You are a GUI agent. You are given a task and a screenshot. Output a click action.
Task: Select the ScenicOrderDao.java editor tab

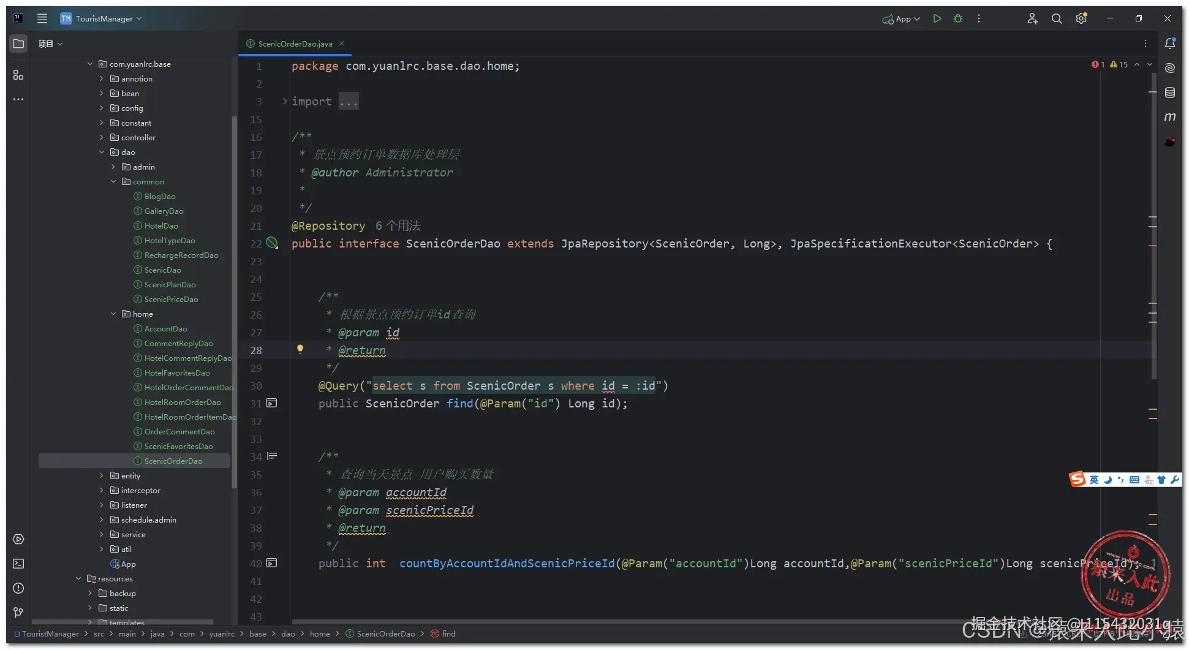coord(295,44)
